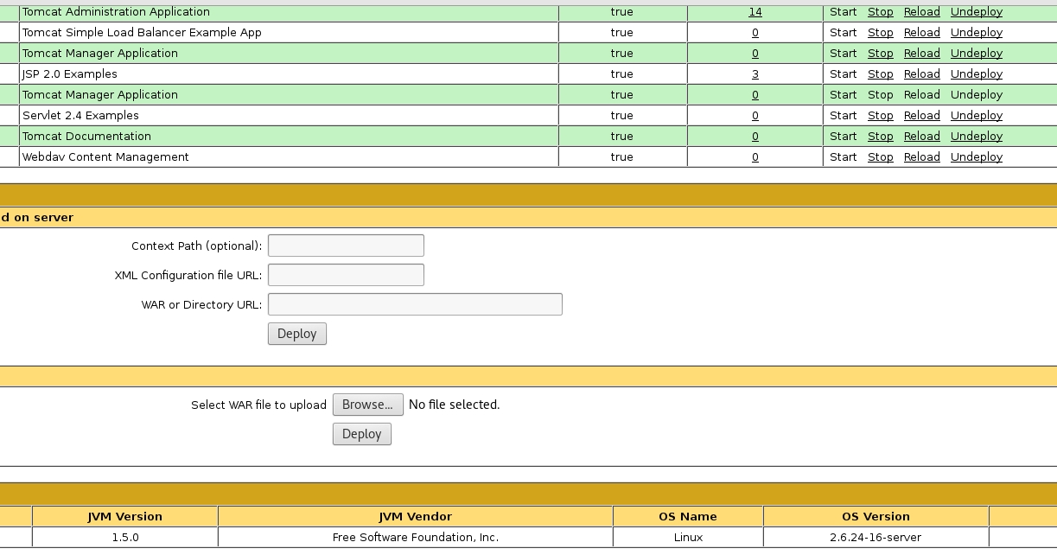Undeploy the Webdav Content Management application
Viewport: 1057px width, 555px height.
pos(976,157)
